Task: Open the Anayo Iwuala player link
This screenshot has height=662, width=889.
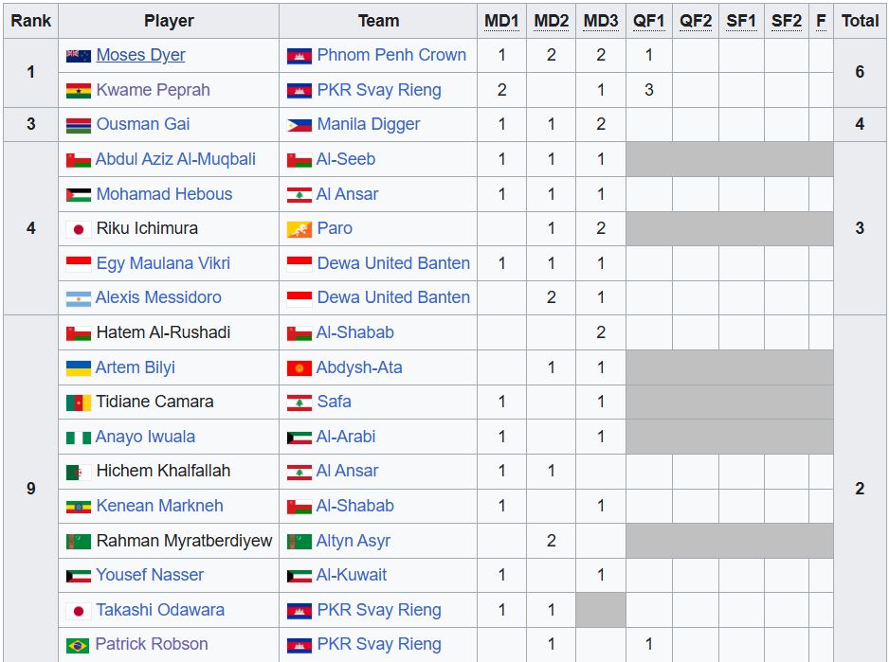Action: pyautogui.click(x=145, y=437)
